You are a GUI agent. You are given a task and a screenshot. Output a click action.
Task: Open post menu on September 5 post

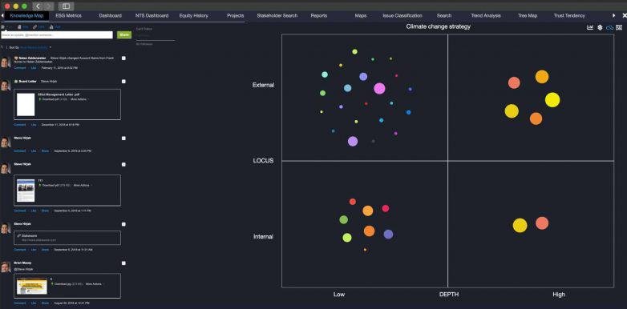(123, 164)
